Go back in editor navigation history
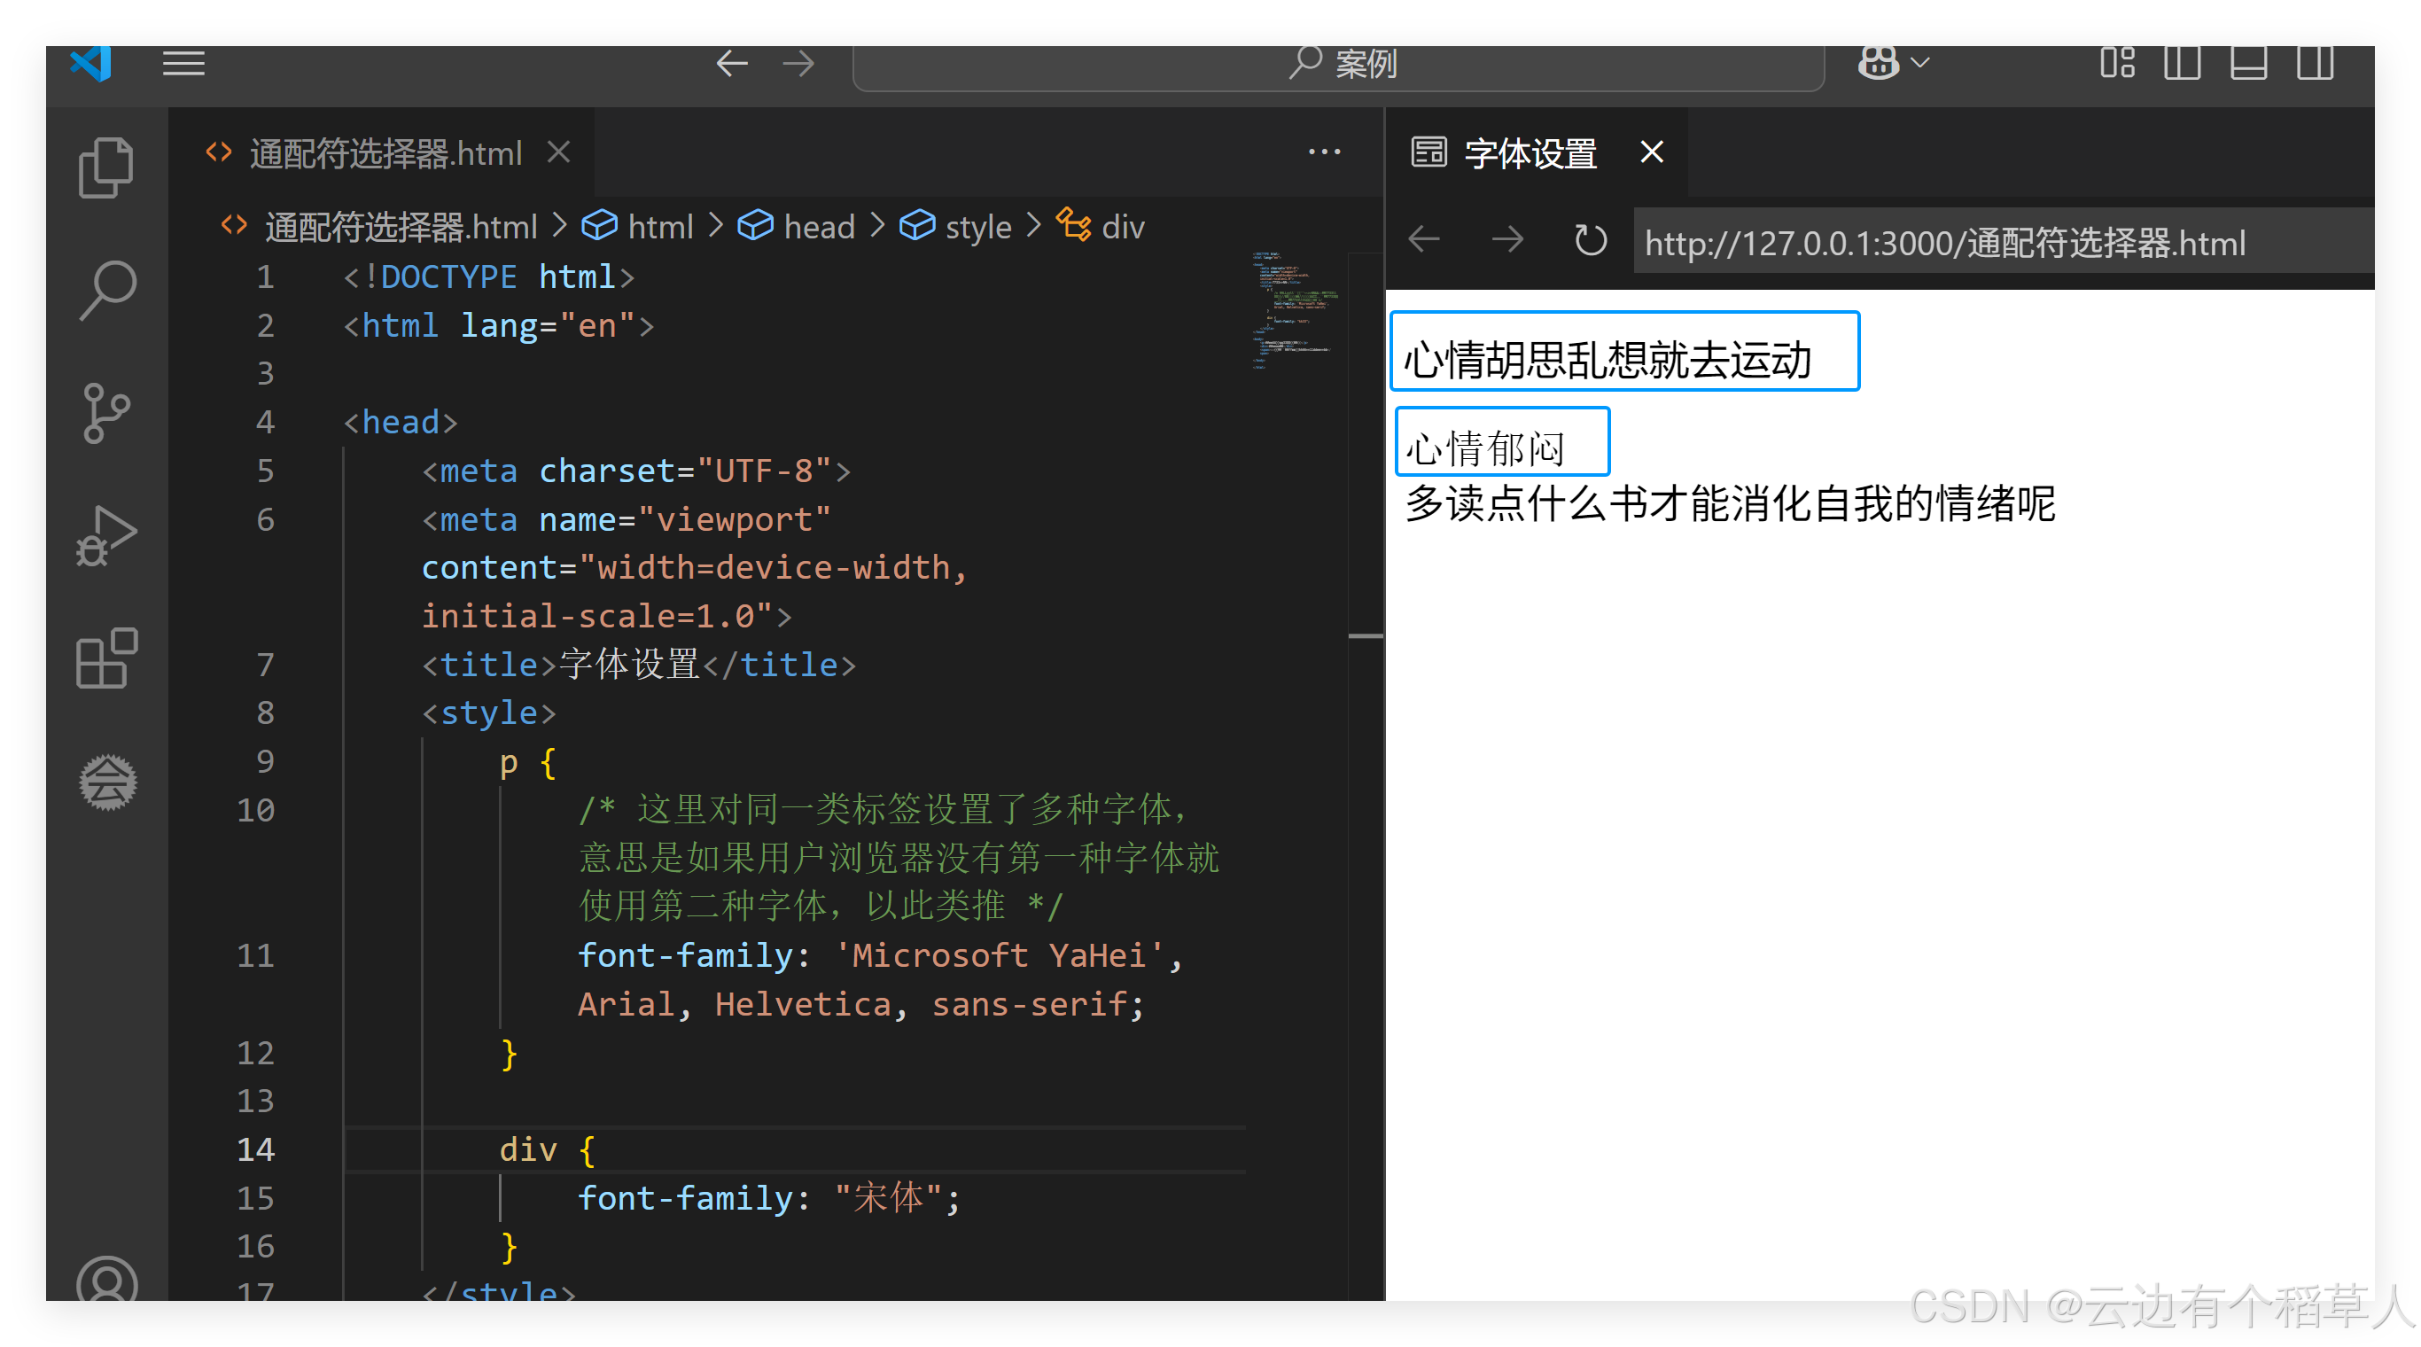This screenshot has width=2421, height=1347. pyautogui.click(x=732, y=64)
